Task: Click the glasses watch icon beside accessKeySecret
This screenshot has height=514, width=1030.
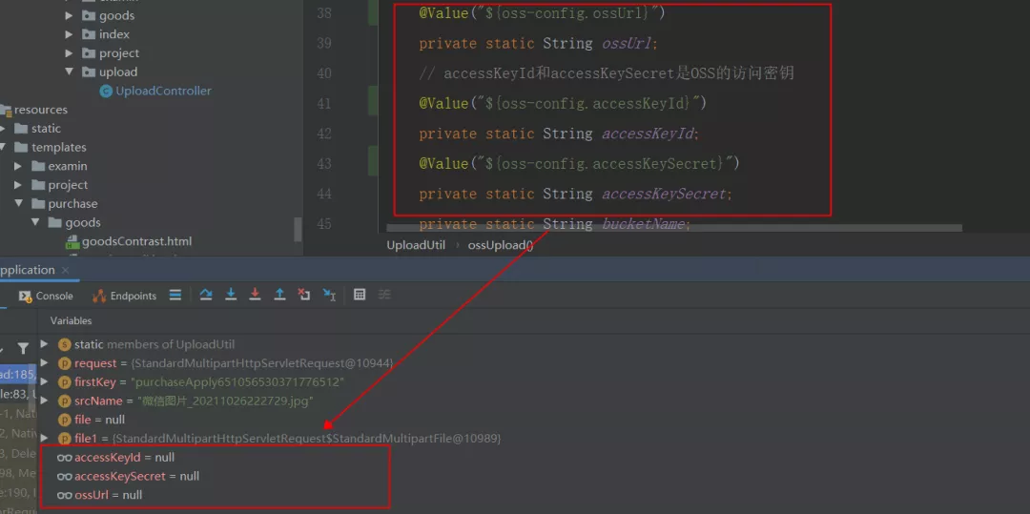Action: coord(65,477)
